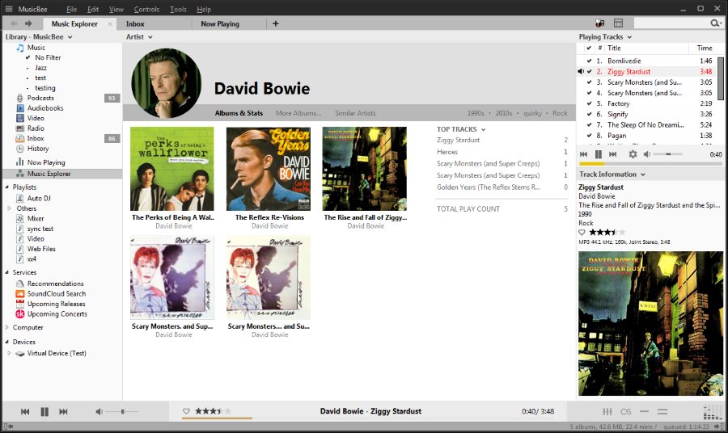Skip to next track in bottom player
The height and width of the screenshot is (433, 728).
(x=63, y=411)
